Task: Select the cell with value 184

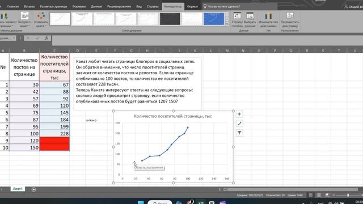Action: 54,120
